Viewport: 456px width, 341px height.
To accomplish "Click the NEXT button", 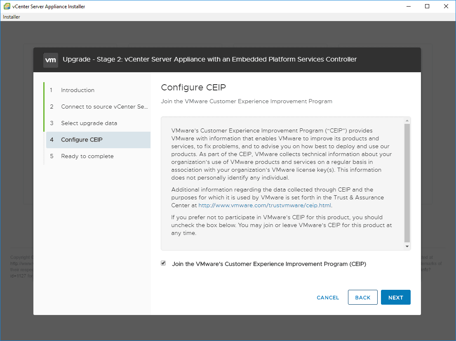I will click(395, 297).
